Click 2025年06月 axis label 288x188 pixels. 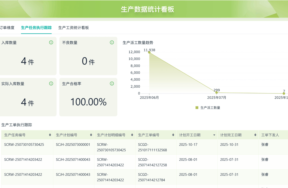point(149,97)
